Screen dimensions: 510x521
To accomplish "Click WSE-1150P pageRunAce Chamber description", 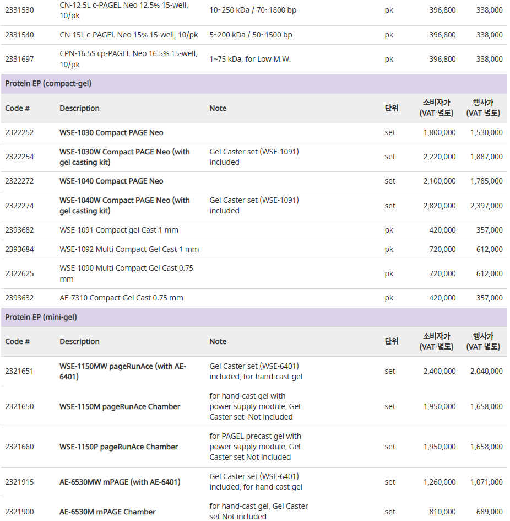I will (119, 447).
